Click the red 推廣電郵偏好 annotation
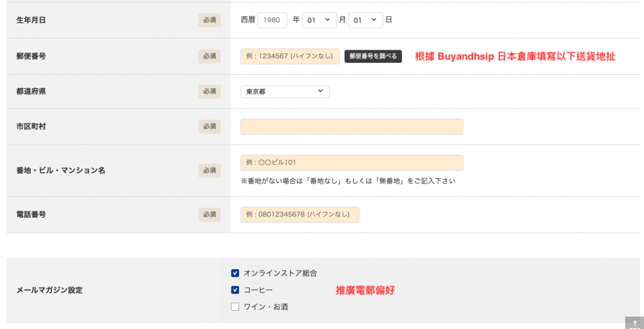This screenshot has width=644, height=329. coord(365,290)
